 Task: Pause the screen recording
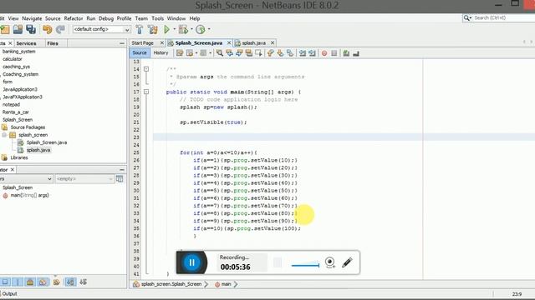tap(191, 262)
